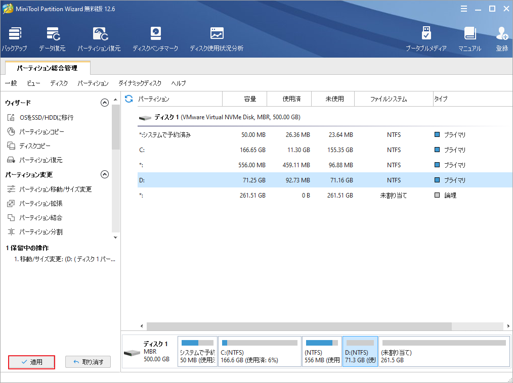Select the パーティション総合管理 tab

pyautogui.click(x=48, y=68)
